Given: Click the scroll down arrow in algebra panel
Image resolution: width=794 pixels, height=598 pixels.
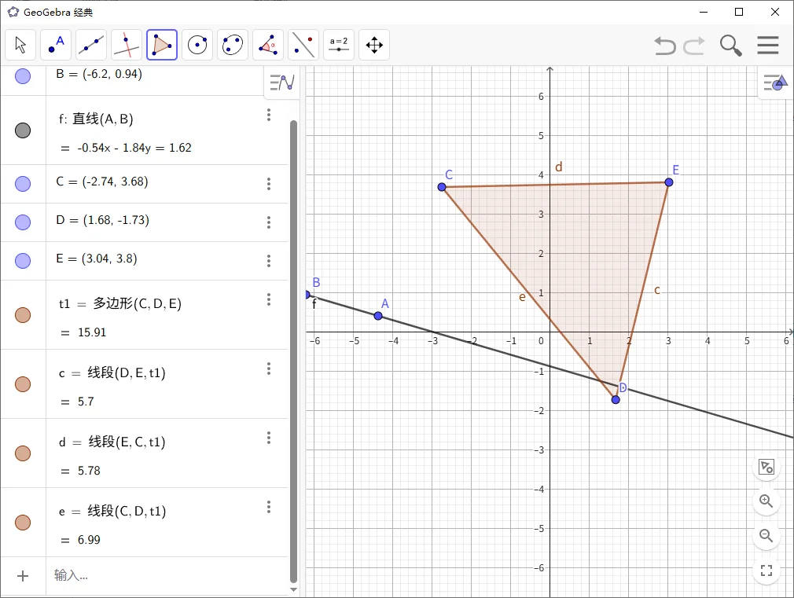Looking at the screenshot, I should pos(293,589).
